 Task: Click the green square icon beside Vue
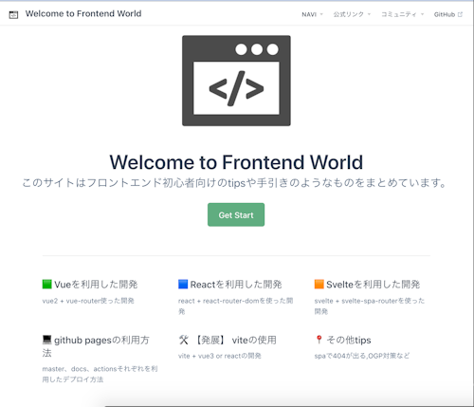(46, 284)
